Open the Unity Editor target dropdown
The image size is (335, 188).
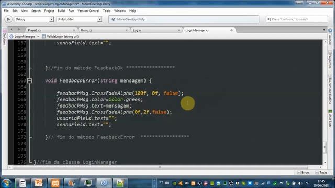(79, 19)
